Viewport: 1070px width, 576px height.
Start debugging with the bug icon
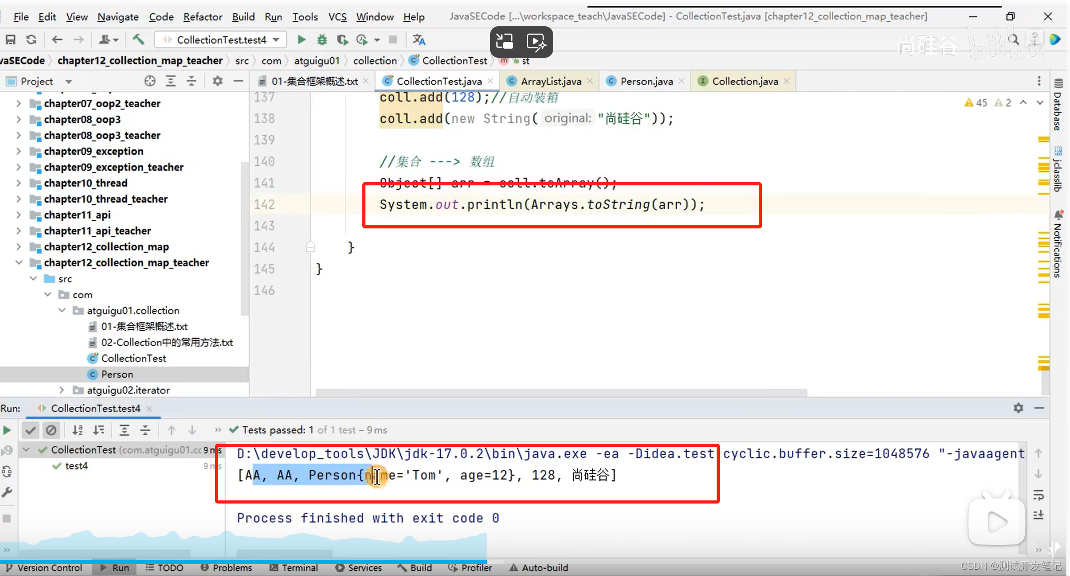coord(322,39)
